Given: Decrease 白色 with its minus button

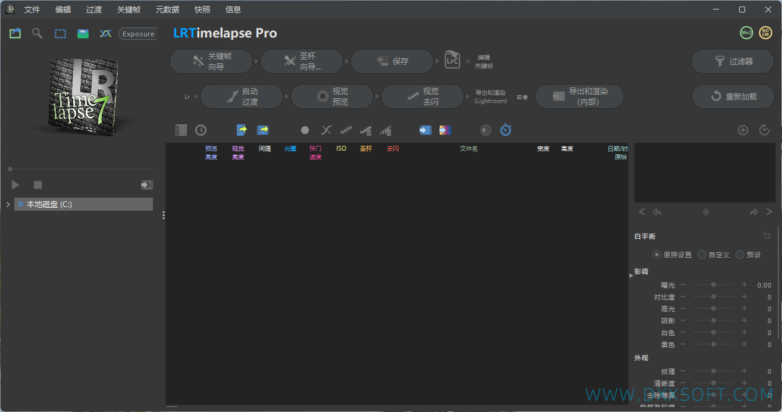Looking at the screenshot, I should (x=683, y=332).
